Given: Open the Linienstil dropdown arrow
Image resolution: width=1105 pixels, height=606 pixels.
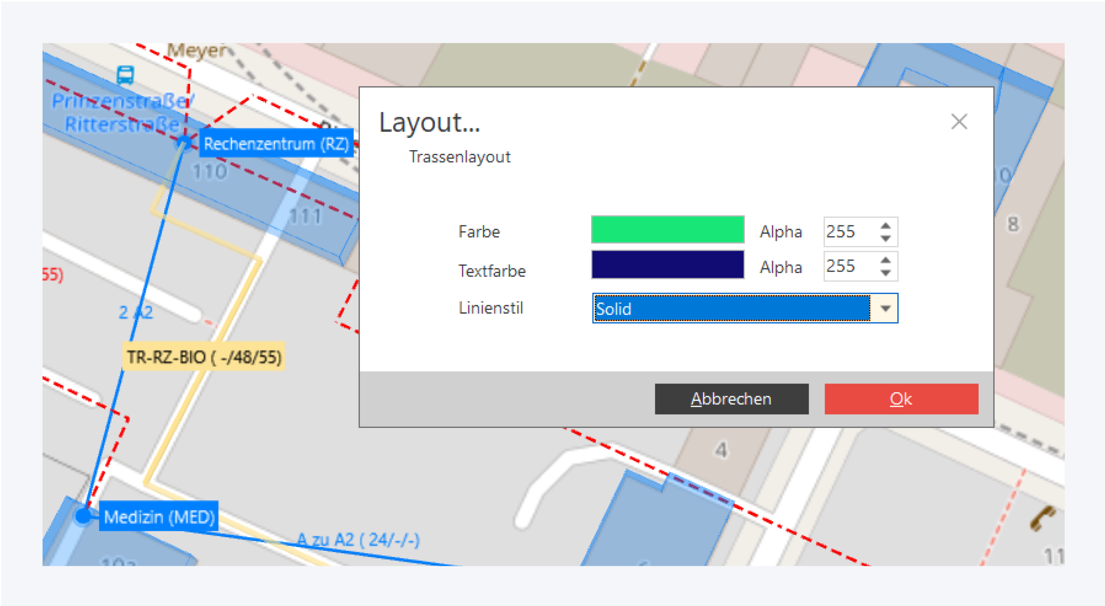Looking at the screenshot, I should pyautogui.click(x=885, y=309).
